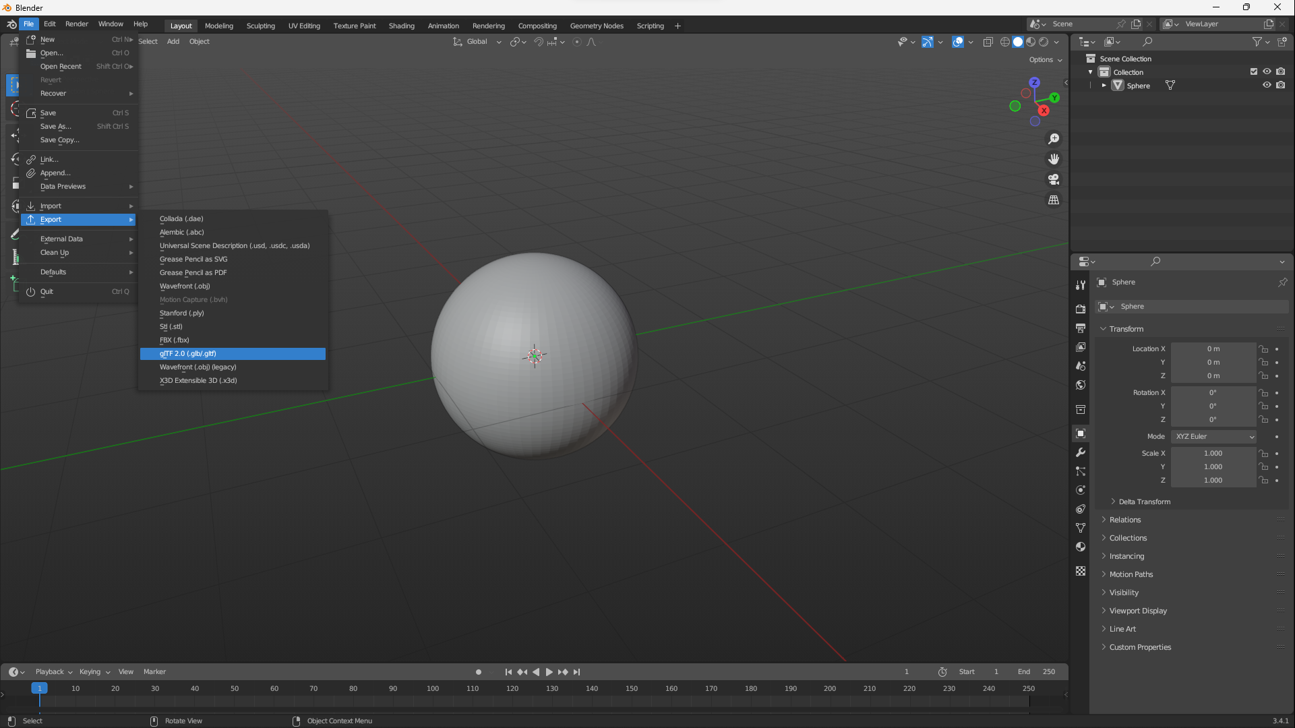Toggle camera render visibility for Sphere
Screen dimensions: 1295x728
pyautogui.click(x=1280, y=85)
